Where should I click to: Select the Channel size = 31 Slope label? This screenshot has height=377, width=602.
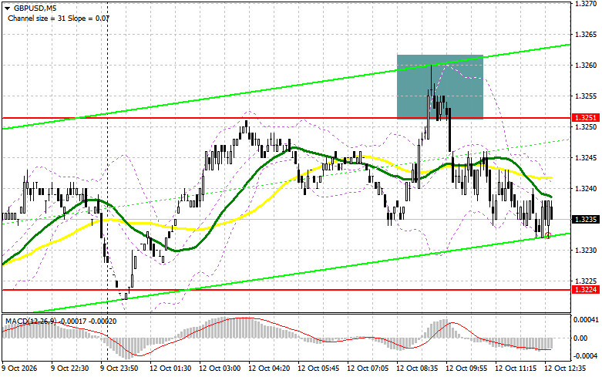(x=59, y=18)
